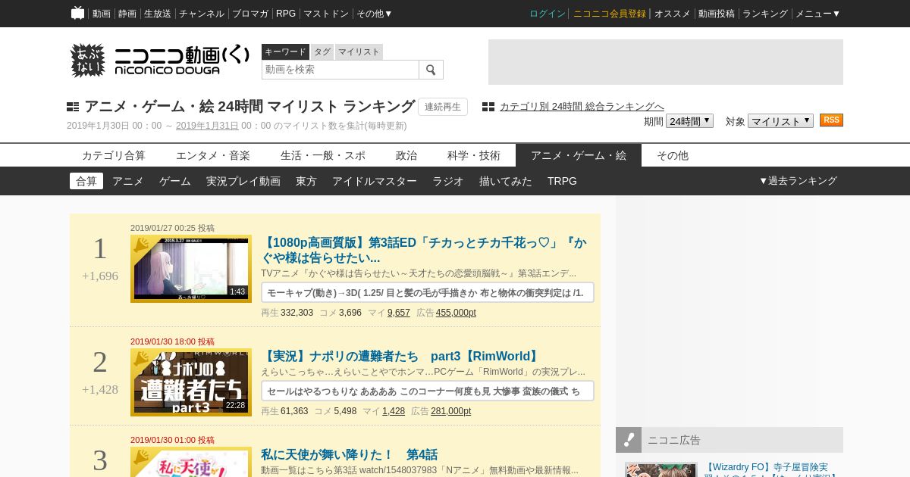Screen dimensions: 910x477
Task: Open the エンタメ・音楽 tab
Action: (x=213, y=155)
